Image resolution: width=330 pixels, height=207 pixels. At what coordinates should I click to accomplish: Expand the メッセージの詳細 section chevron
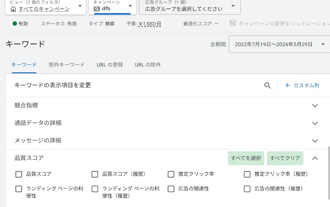pos(315,140)
